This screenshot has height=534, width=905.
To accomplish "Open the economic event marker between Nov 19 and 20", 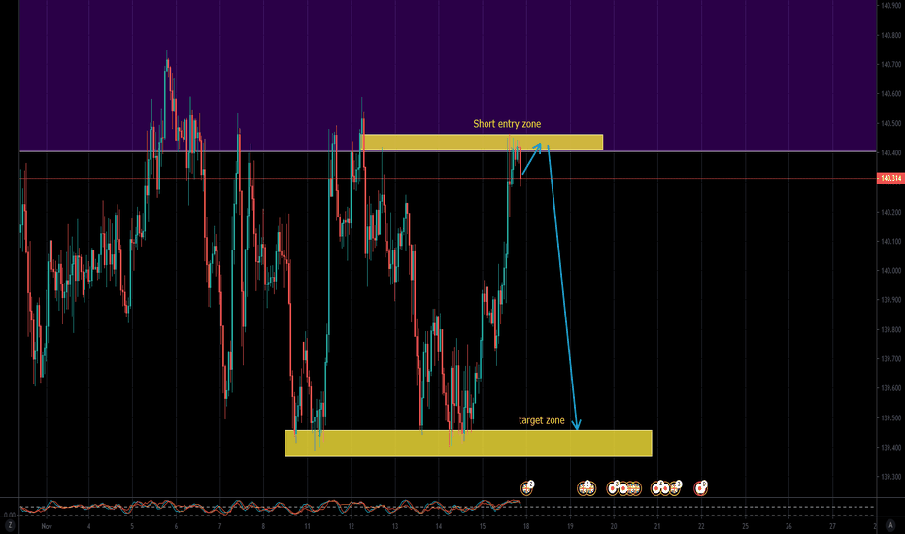I will pyautogui.click(x=586, y=487).
